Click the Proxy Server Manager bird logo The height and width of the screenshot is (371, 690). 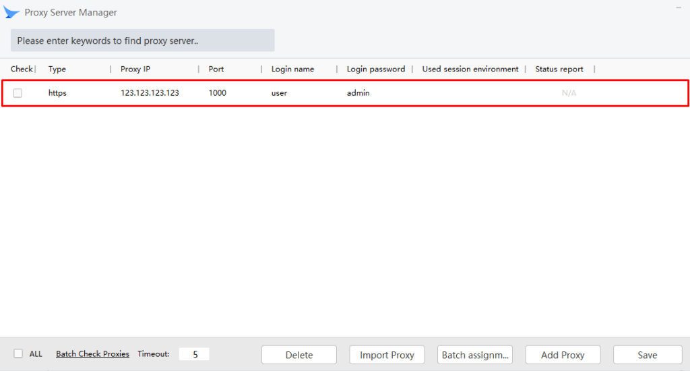tap(11, 13)
